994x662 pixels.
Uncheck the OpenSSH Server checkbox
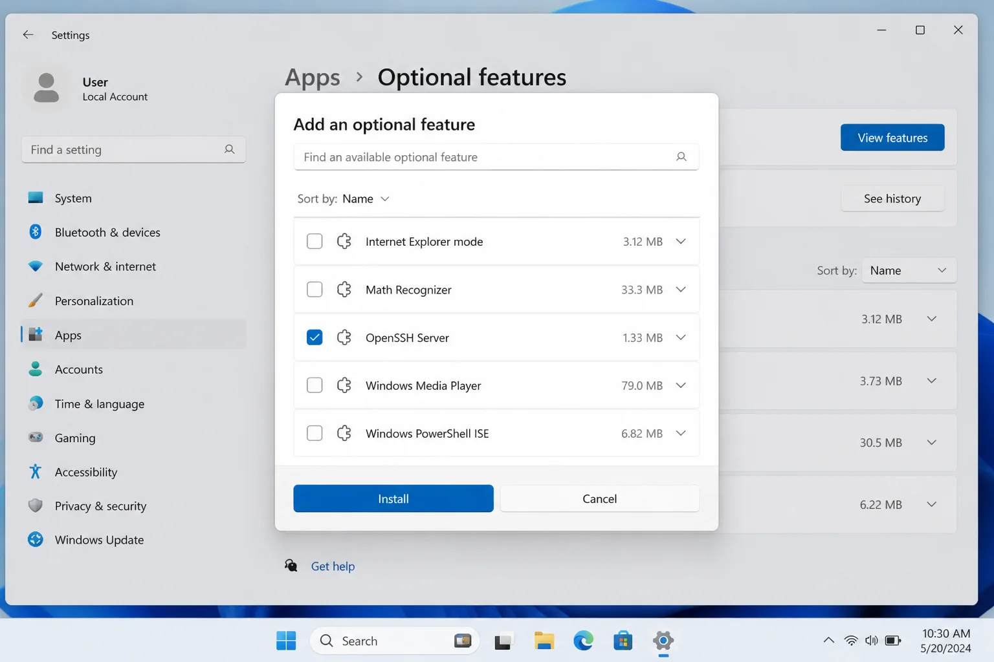point(315,337)
